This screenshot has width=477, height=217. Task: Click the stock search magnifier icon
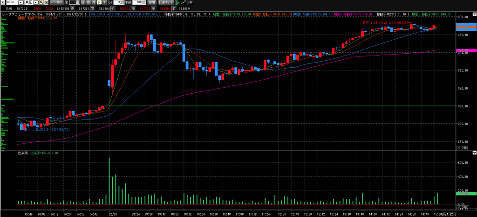tap(41, 2)
